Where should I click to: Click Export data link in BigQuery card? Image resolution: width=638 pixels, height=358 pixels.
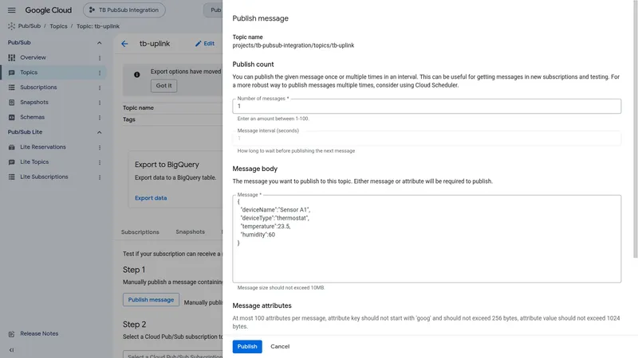[151, 198]
